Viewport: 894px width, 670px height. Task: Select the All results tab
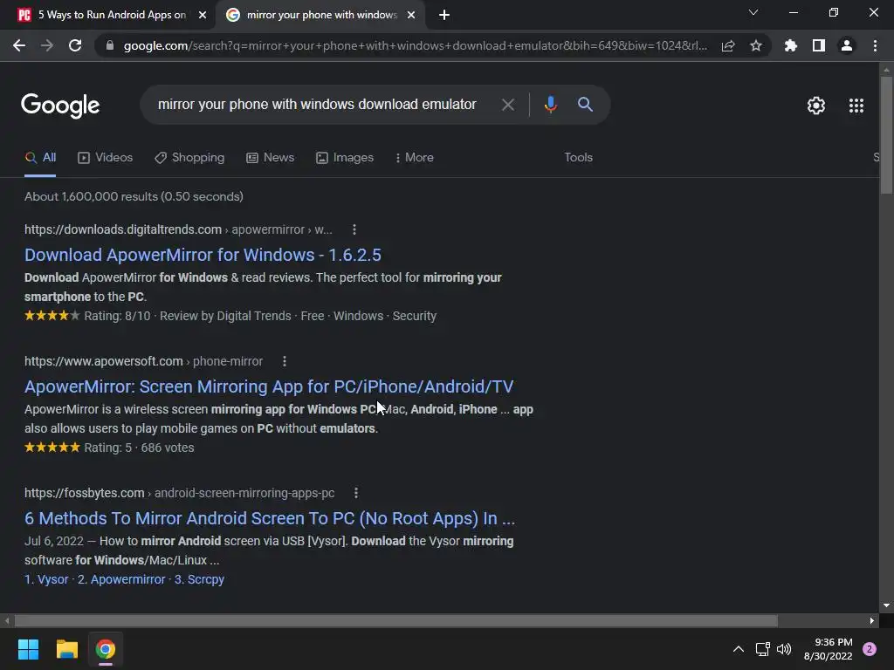40,158
